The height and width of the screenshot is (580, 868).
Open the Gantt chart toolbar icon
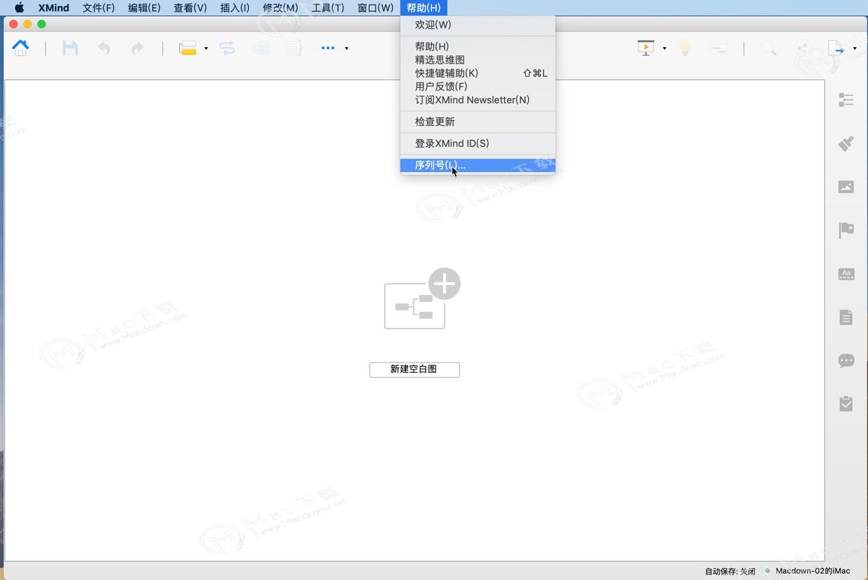[x=718, y=48]
